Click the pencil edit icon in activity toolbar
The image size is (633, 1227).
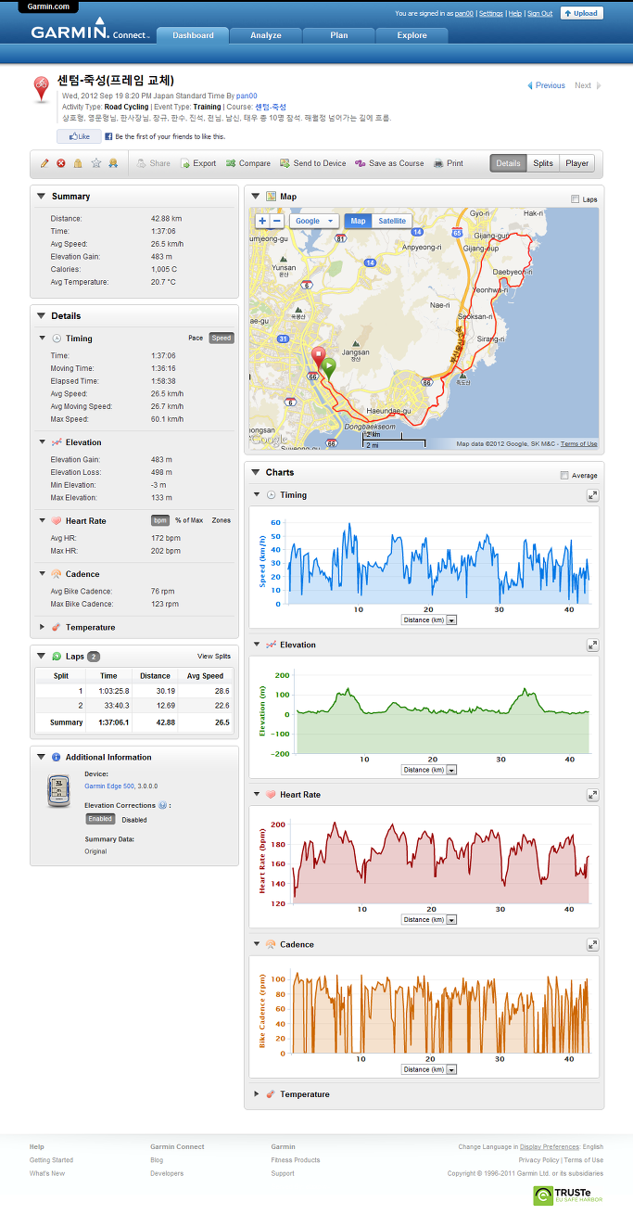(x=44, y=163)
